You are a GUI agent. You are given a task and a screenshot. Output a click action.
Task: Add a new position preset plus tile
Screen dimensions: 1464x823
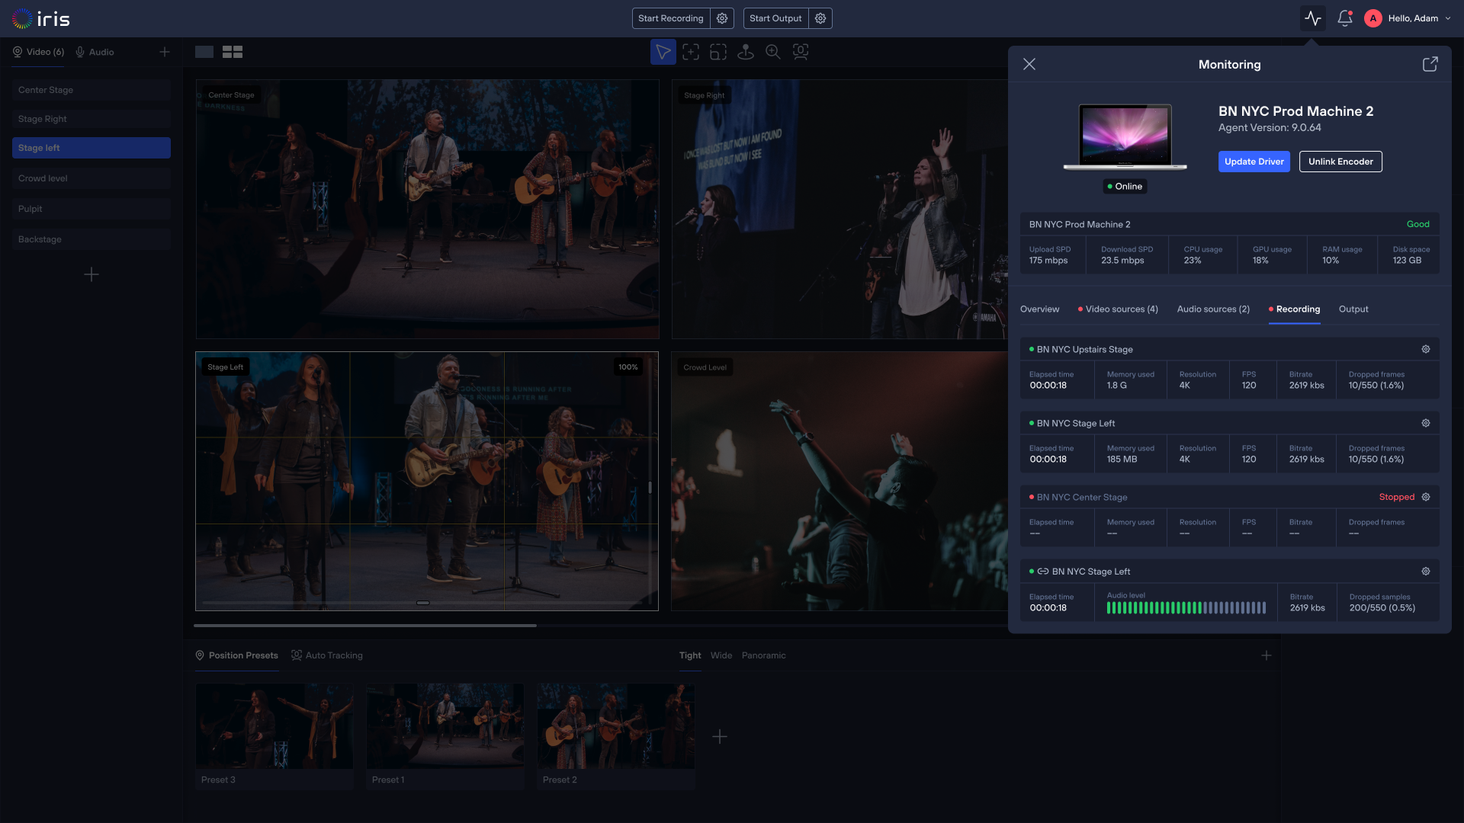click(x=720, y=736)
